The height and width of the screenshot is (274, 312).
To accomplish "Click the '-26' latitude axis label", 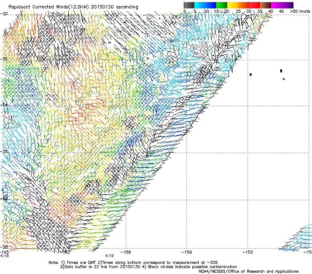I will point(4,151).
